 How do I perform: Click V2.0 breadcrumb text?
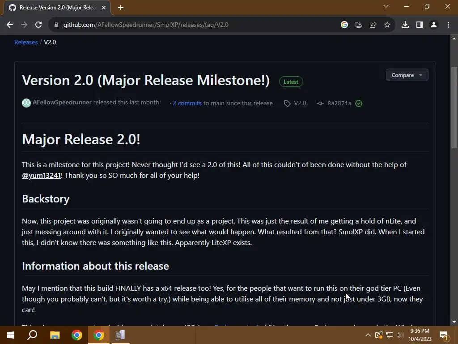(x=50, y=42)
